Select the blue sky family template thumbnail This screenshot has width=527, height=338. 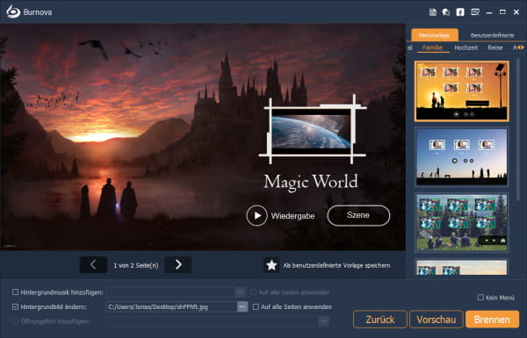(x=461, y=156)
